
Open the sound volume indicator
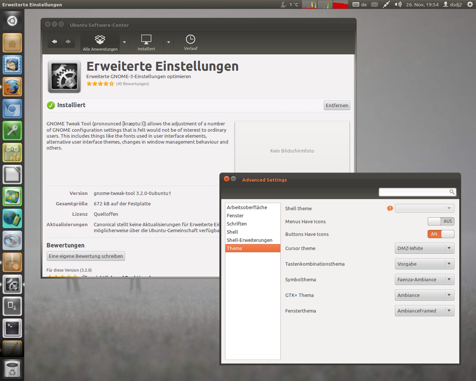398,4
